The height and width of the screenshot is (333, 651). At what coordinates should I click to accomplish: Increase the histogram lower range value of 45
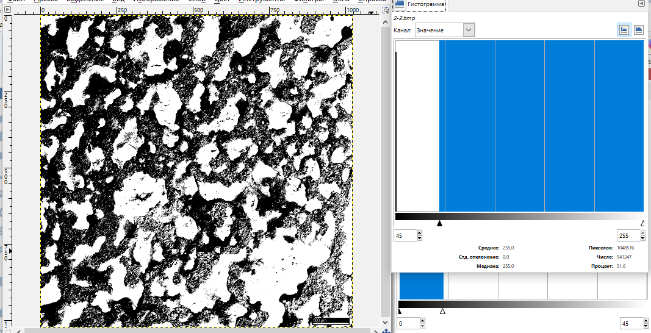[x=420, y=233]
